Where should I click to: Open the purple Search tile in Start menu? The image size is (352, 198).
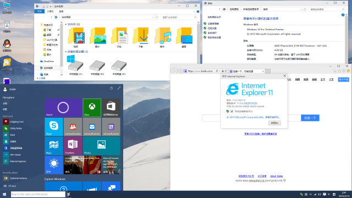tap(63, 108)
